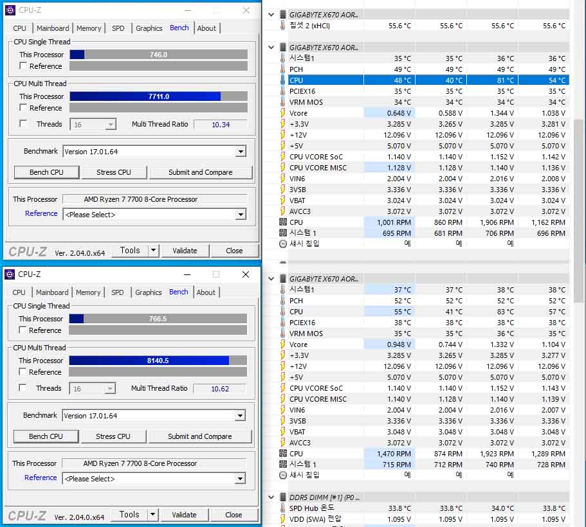Click thermometer icon of highlighted CPU row
Screen dimensions: 586x527
283,80
